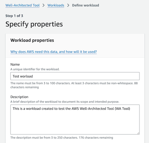Click the Name field label
The image size is (149, 143).
(x=15, y=65)
